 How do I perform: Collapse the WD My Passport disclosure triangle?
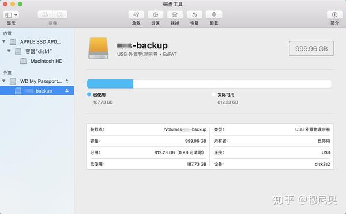tap(4, 81)
